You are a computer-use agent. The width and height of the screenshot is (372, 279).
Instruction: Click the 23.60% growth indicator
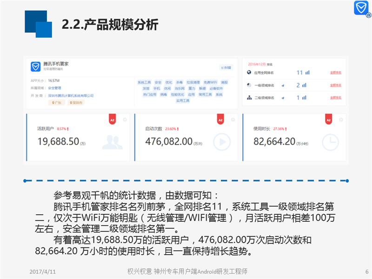pos(172,129)
